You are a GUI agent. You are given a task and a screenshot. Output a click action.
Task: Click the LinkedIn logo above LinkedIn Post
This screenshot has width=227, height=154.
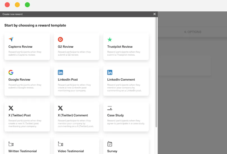(60, 72)
